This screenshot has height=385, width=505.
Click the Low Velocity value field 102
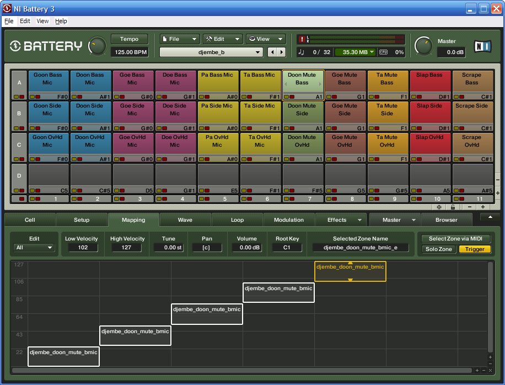(x=83, y=248)
